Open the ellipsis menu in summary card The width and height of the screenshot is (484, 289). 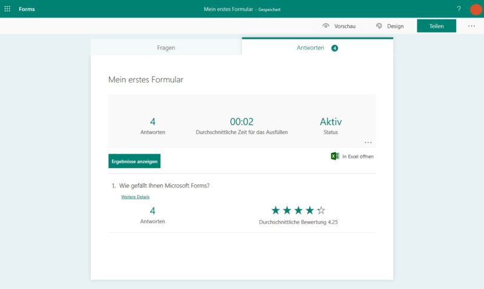[x=368, y=143]
